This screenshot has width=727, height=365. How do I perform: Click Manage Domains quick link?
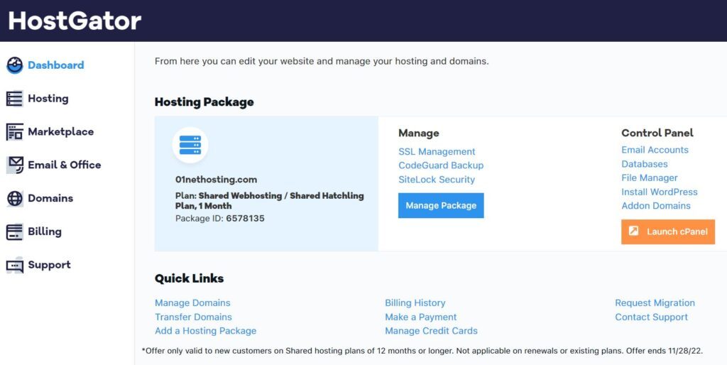tap(192, 303)
